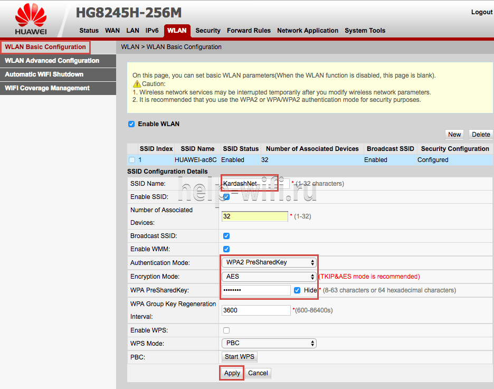Uncheck the Broadcast SSID checkbox
The image size is (494, 389).
pos(226,236)
